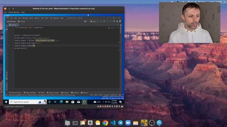Open the Python Console tool window
Viewport: 227px width, 127px height.
(x=53, y=92)
